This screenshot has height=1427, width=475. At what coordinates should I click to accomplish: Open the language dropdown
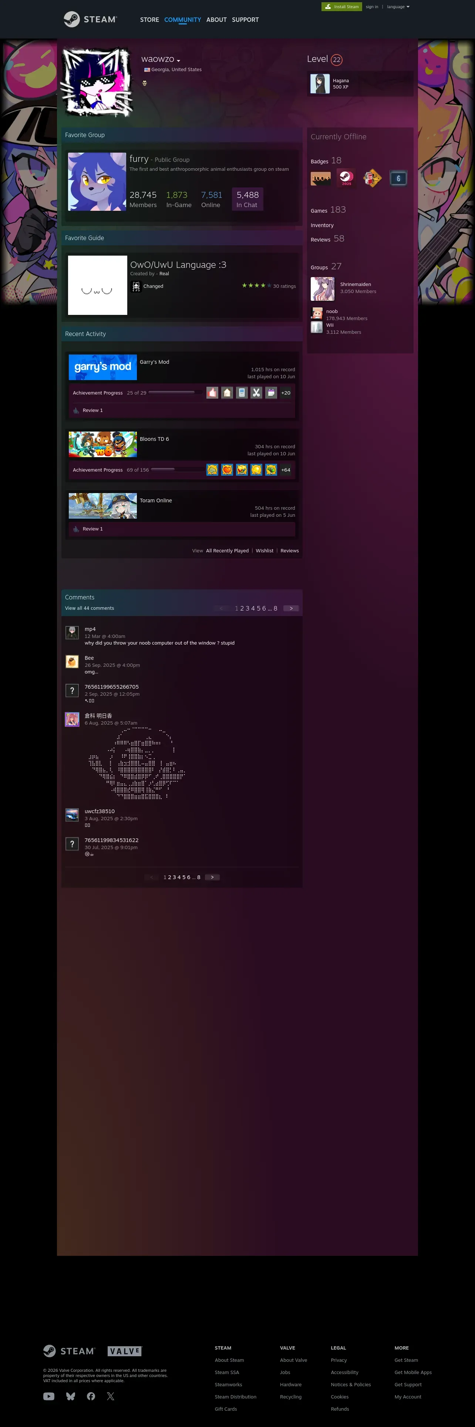(398, 7)
